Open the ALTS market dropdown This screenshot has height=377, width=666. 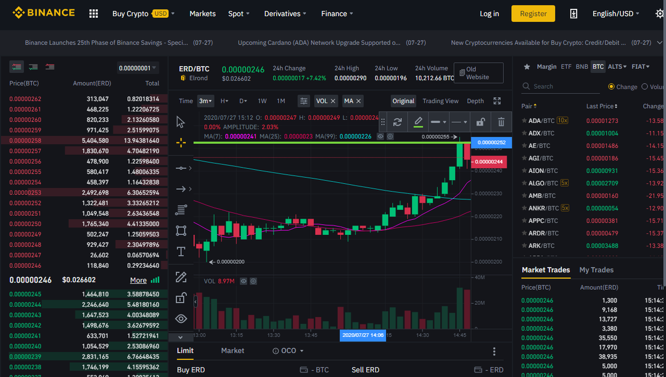click(617, 67)
